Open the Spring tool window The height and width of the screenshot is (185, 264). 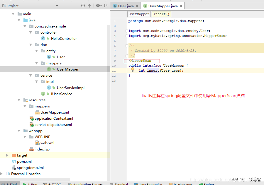[207, 184]
